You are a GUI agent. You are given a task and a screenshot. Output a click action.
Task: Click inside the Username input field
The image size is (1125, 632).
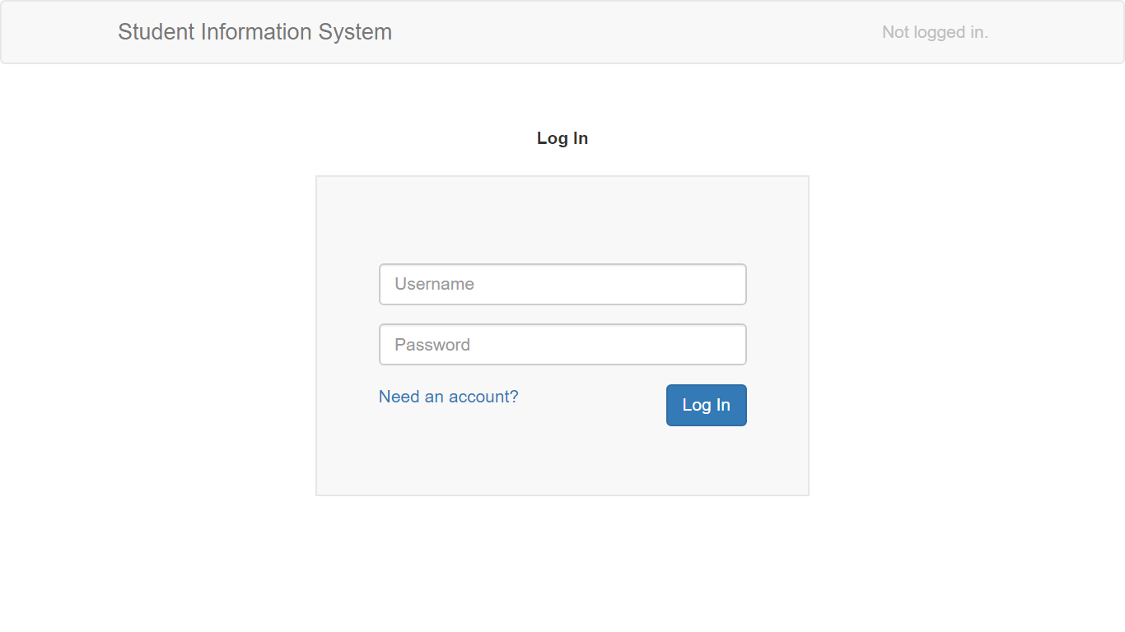(562, 284)
